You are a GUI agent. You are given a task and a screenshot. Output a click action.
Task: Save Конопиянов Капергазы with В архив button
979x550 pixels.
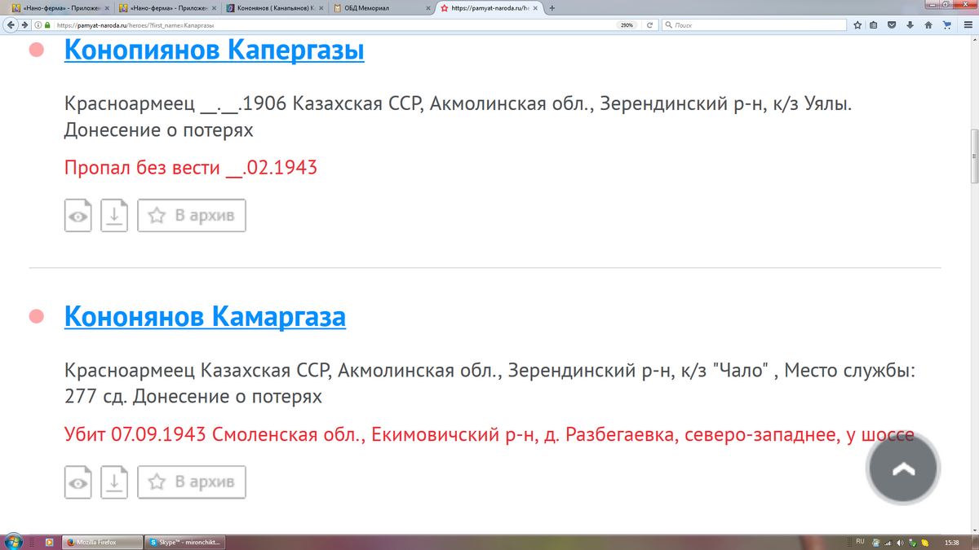[192, 216]
